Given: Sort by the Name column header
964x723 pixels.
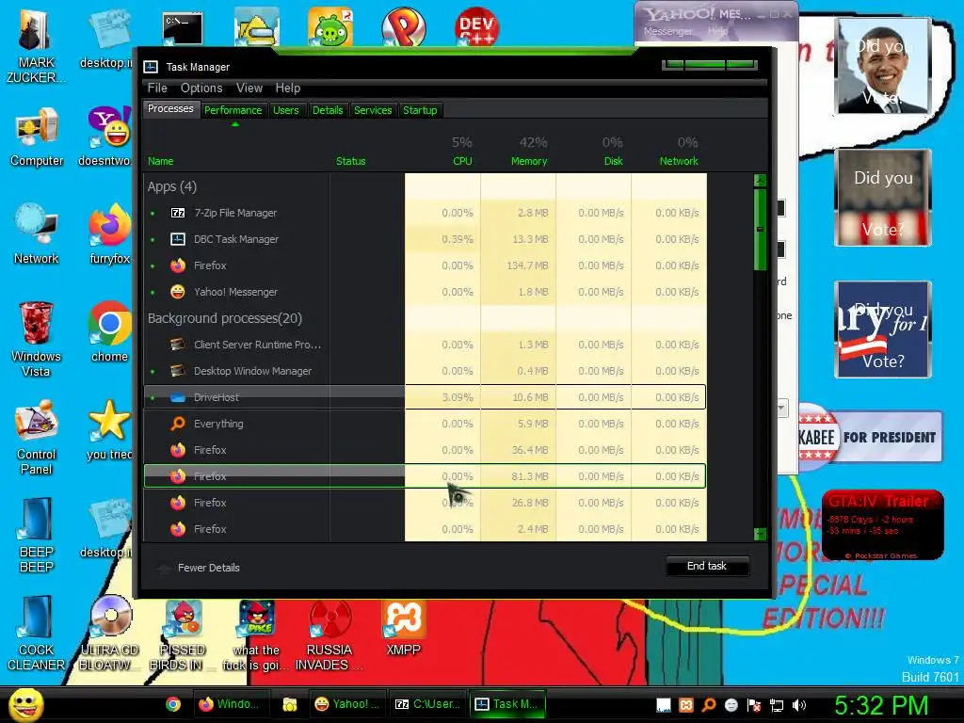Looking at the screenshot, I should (x=160, y=161).
